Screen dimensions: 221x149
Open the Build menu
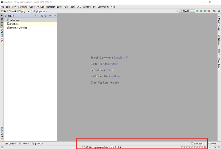coord(59,7)
